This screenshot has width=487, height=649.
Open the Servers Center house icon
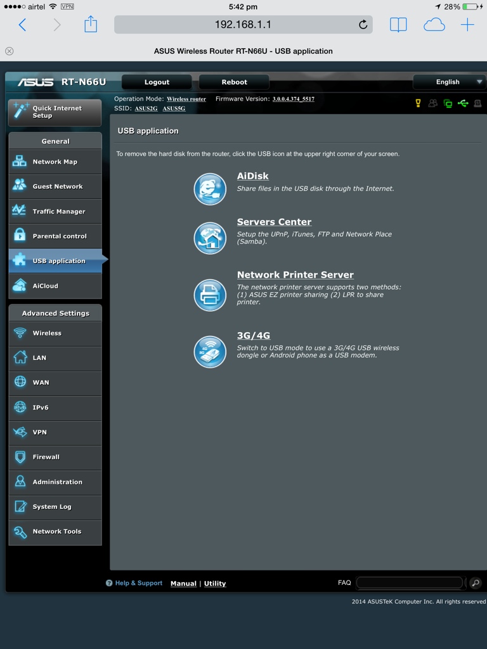pos(210,238)
